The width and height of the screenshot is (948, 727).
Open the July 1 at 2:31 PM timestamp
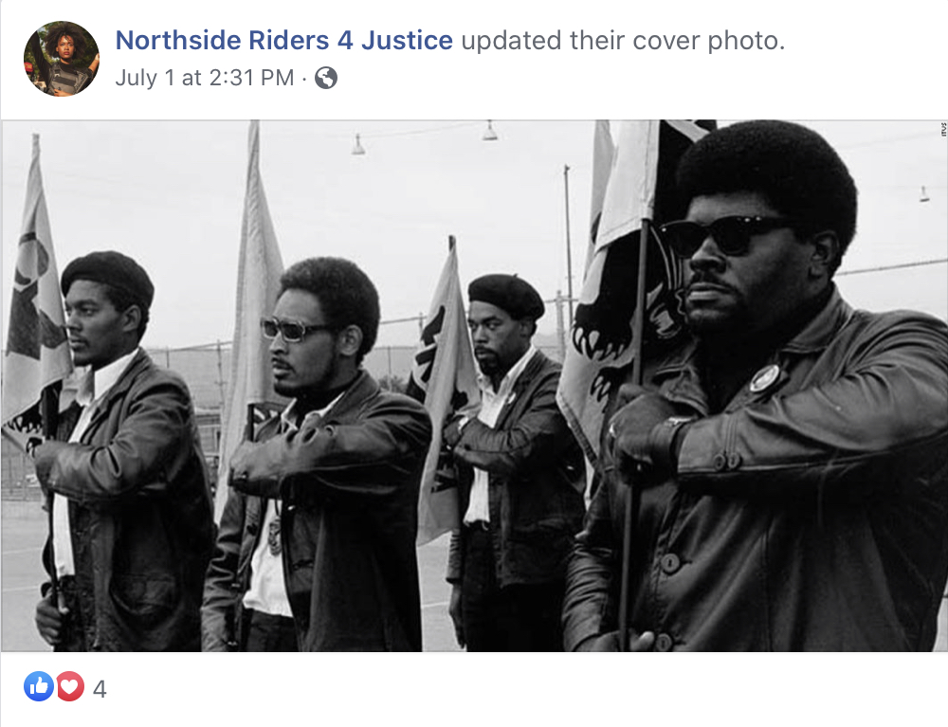(205, 78)
